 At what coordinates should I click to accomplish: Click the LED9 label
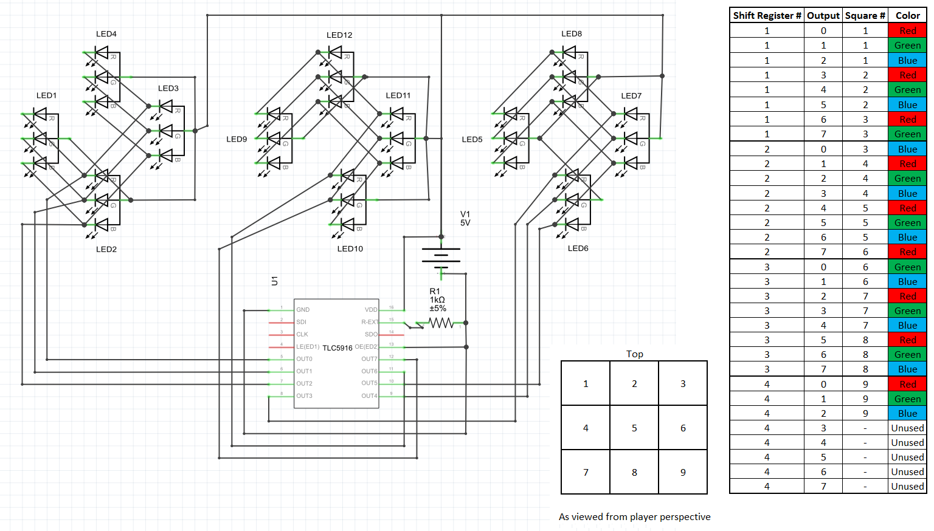237,139
